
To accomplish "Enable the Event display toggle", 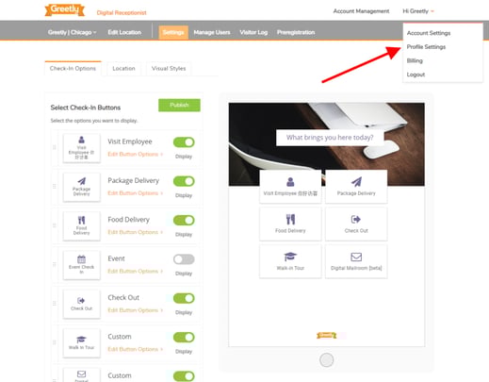I will point(184,259).
